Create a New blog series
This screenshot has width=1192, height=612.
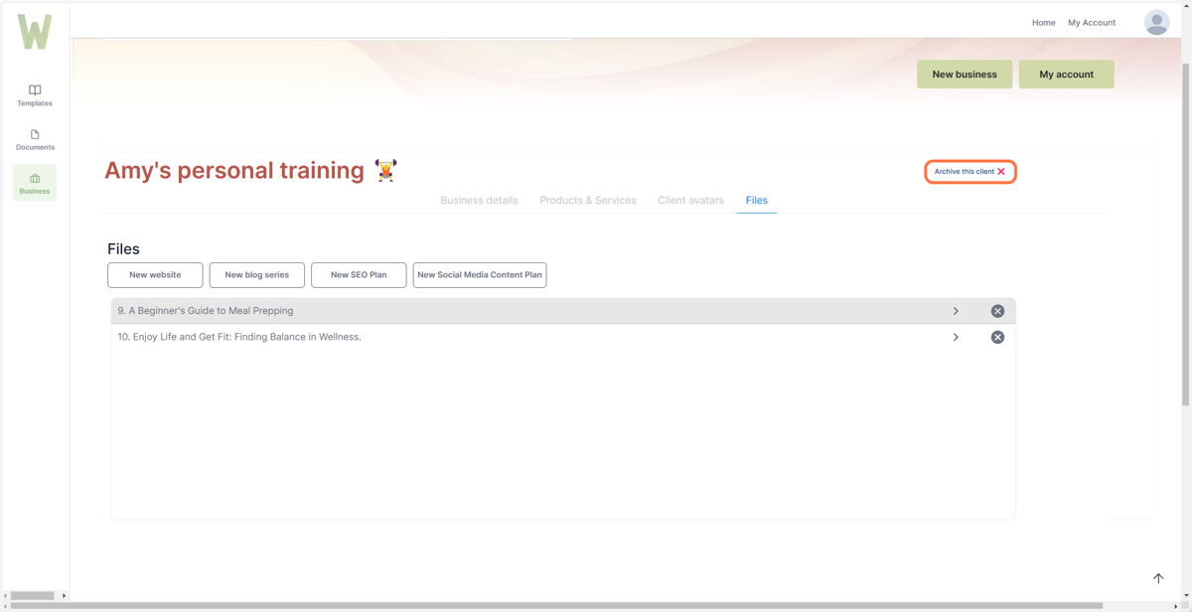256,275
